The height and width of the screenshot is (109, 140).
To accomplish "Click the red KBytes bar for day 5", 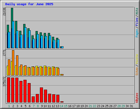I will coord(25,91).
